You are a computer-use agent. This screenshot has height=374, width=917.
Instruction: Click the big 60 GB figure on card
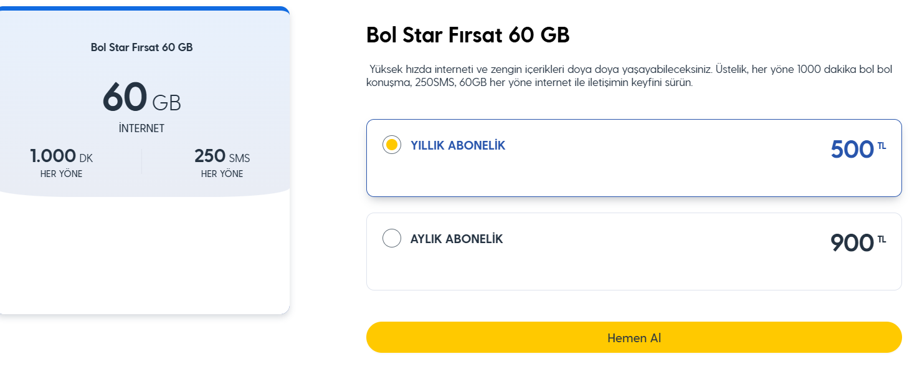(142, 98)
